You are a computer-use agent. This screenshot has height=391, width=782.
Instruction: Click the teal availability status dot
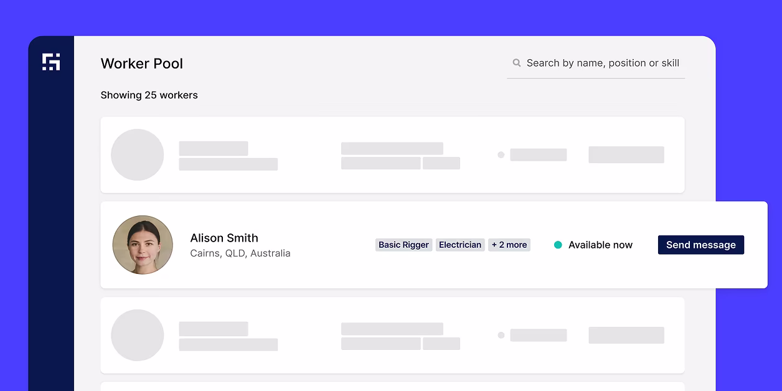558,245
